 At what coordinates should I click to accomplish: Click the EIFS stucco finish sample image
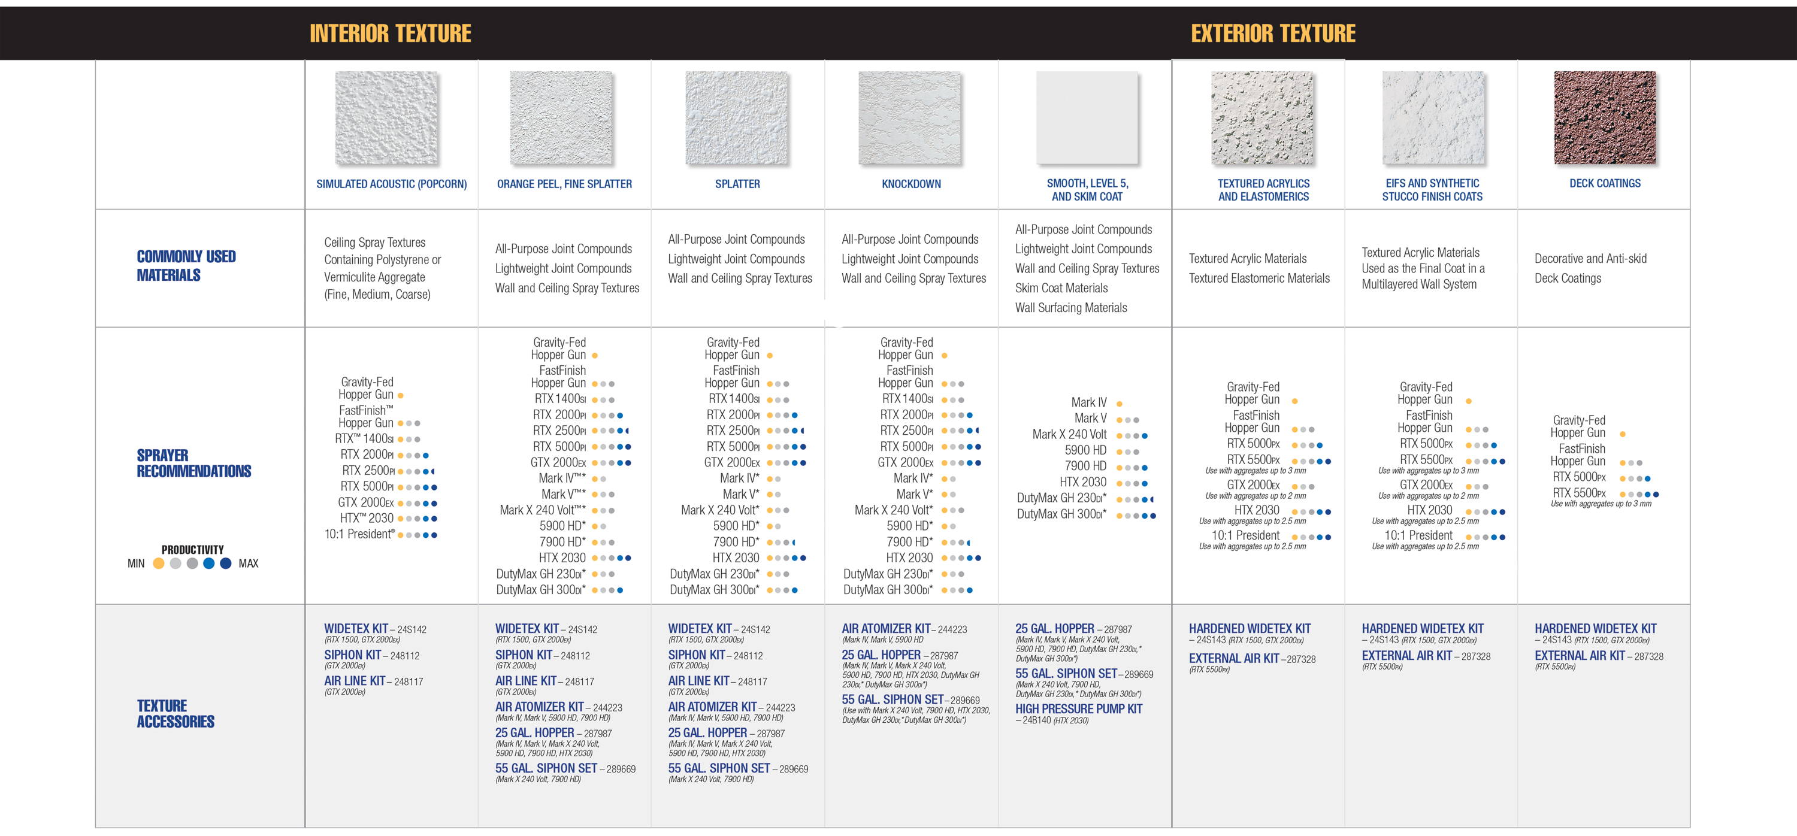(1433, 118)
